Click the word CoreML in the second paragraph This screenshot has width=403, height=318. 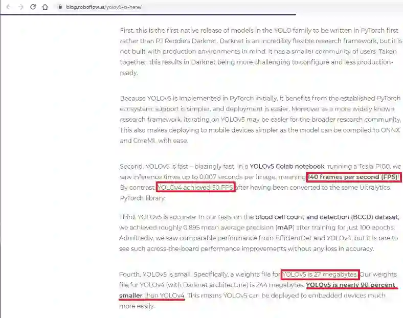pos(144,141)
